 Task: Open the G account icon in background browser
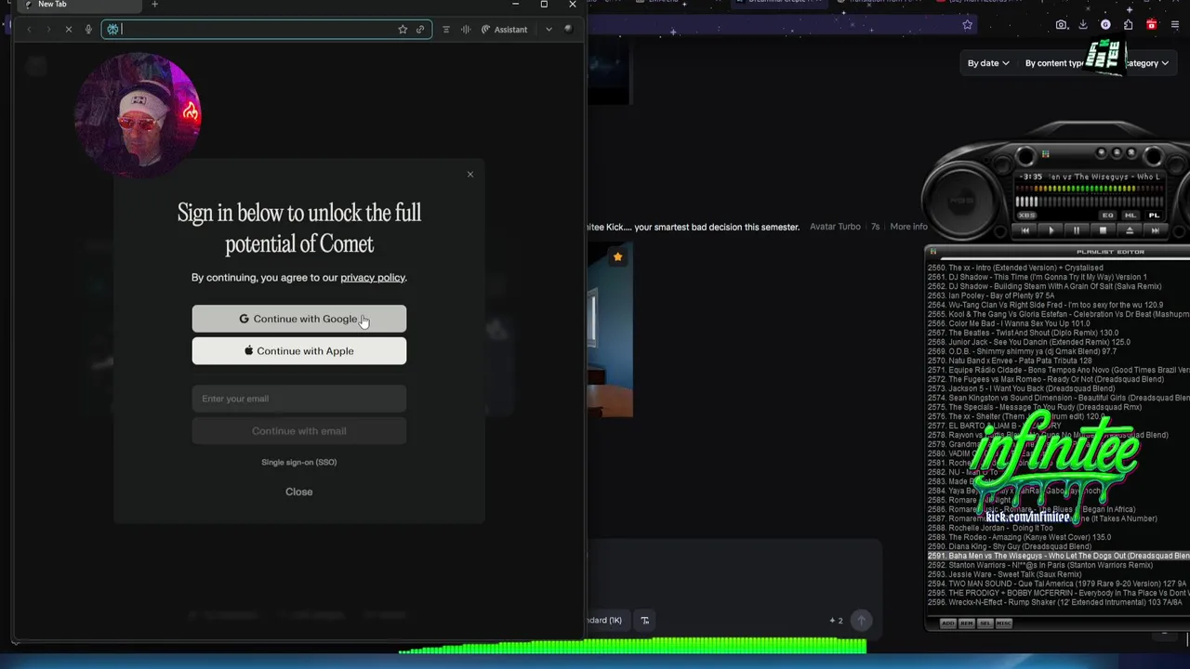[1105, 25]
